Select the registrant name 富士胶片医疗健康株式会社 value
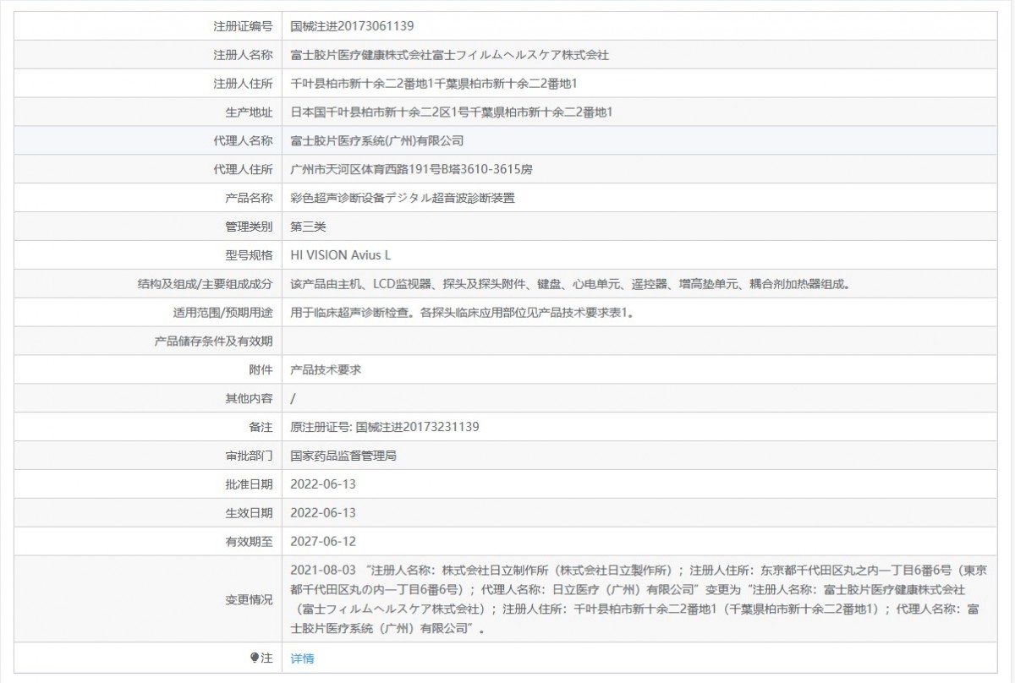Viewport: 1015px width, 683px height. click(x=449, y=55)
